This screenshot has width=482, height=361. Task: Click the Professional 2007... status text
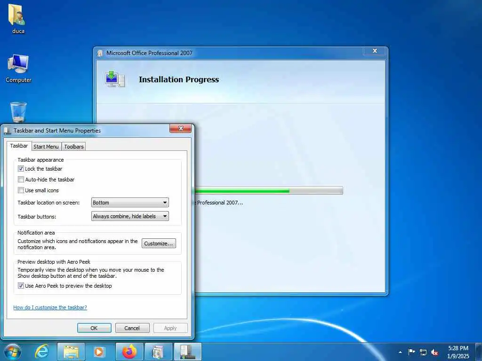(x=219, y=203)
